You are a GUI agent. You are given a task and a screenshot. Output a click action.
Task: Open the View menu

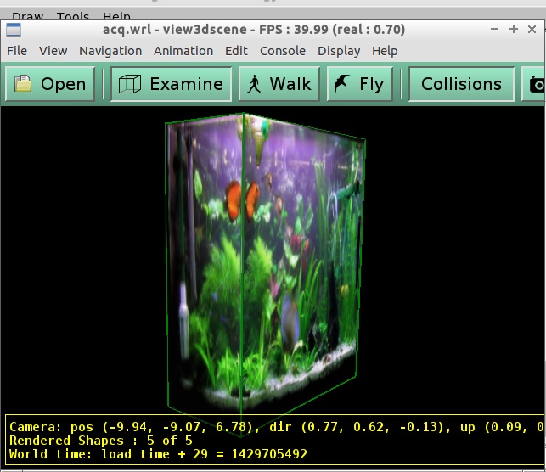click(53, 51)
